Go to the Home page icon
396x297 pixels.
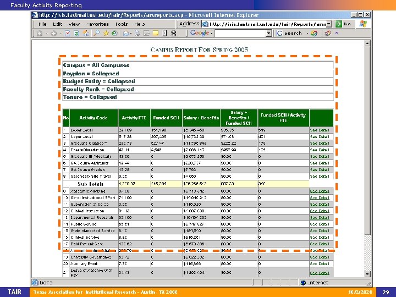(x=86, y=33)
